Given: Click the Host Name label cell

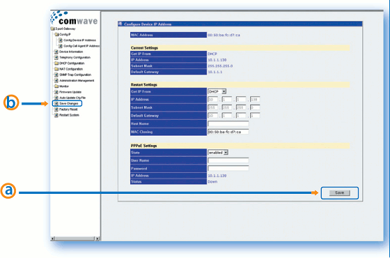Looking at the screenshot, I should click(x=169, y=123).
